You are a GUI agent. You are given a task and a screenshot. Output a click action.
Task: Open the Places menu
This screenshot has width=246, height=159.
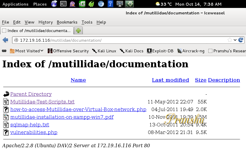click(40, 4)
